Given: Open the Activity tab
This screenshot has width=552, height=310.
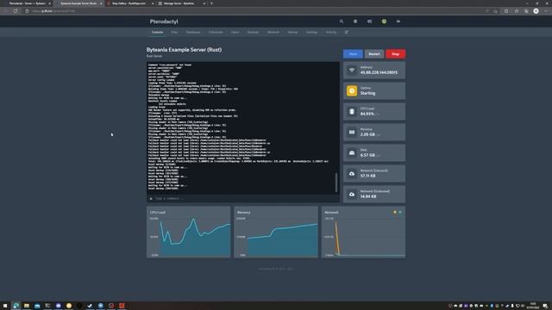Looking at the screenshot, I should coord(331,32).
